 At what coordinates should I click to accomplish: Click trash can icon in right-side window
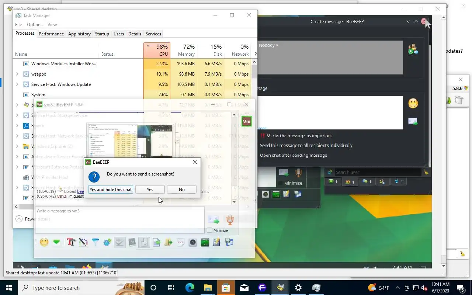(459, 100)
